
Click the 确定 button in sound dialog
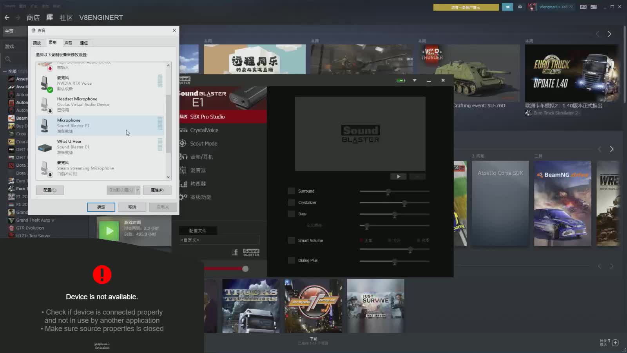pyautogui.click(x=101, y=207)
